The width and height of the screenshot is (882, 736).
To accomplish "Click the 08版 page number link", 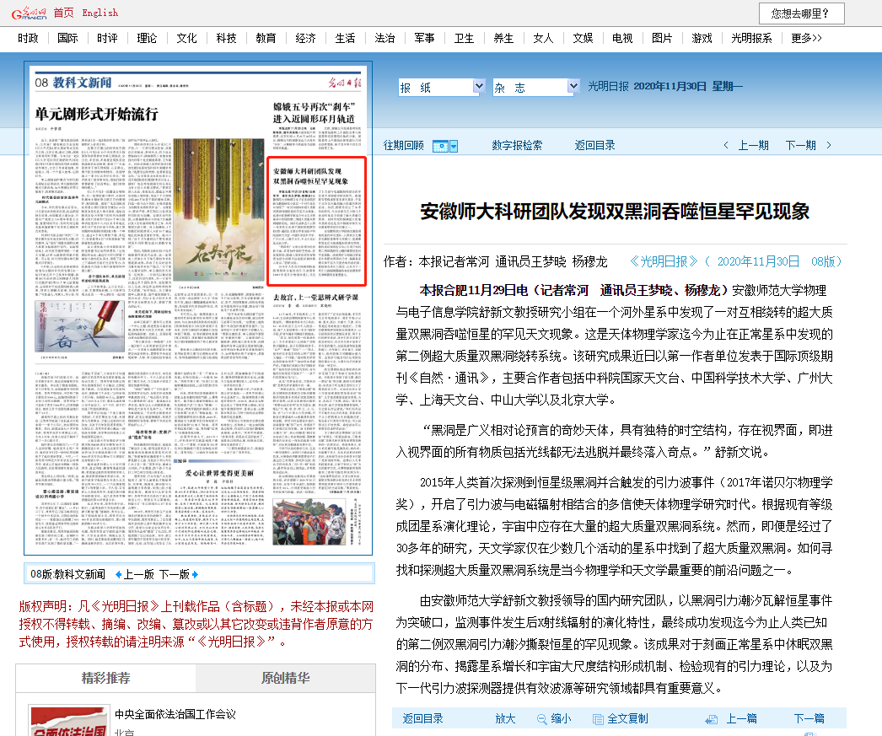I will pyautogui.click(x=826, y=261).
